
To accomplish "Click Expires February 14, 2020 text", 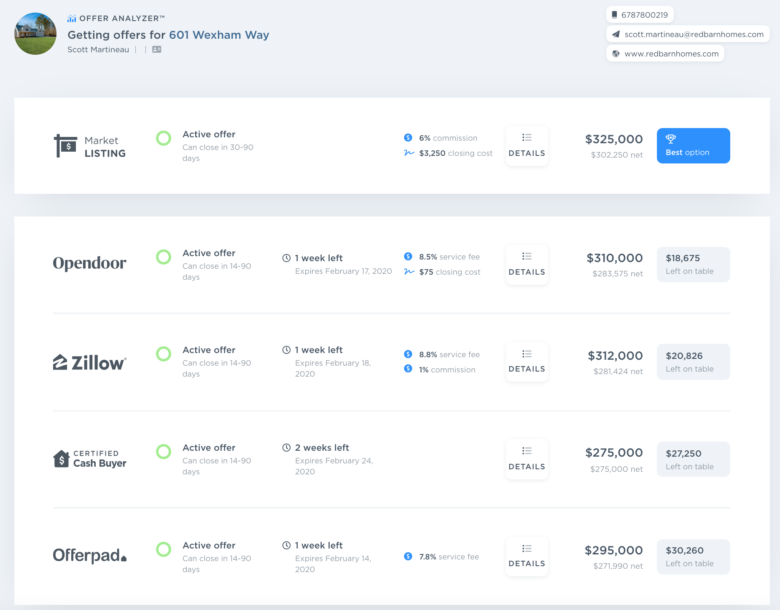I will [333, 564].
